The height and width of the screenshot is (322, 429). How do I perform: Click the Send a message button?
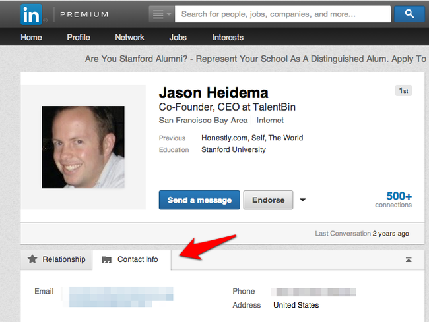tap(199, 200)
